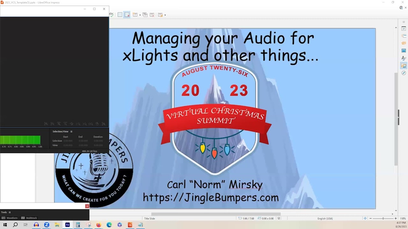
Task: Open the Styles sidebar deck
Action: [404, 58]
